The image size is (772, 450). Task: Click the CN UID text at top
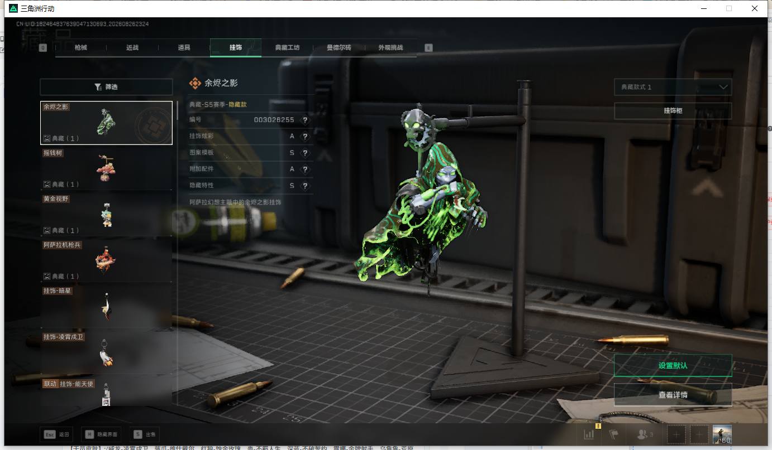click(x=82, y=25)
